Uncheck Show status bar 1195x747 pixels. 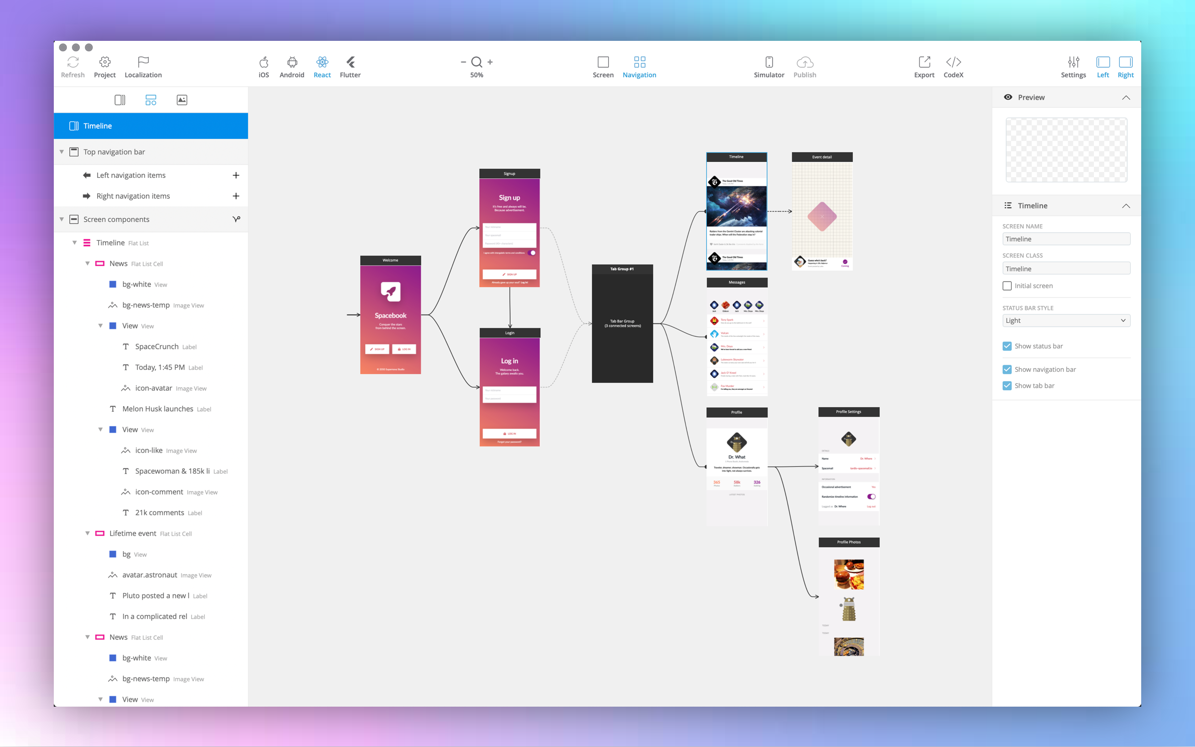(x=1007, y=346)
